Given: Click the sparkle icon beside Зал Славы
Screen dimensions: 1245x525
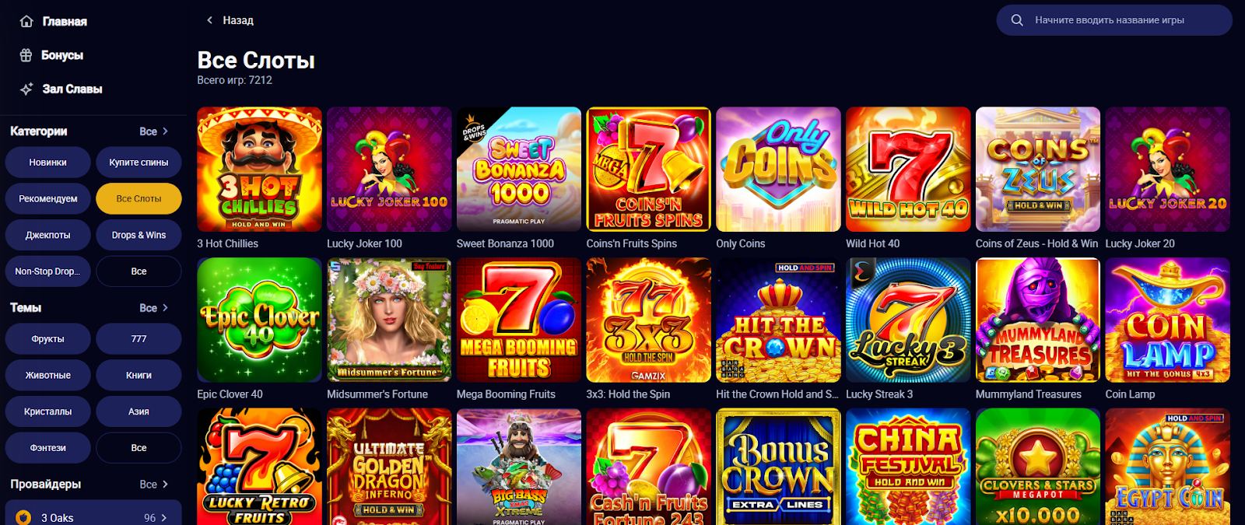Looking at the screenshot, I should tap(26, 89).
